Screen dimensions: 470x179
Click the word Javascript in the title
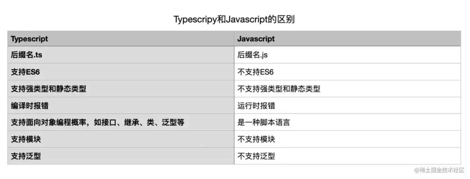pos(247,20)
